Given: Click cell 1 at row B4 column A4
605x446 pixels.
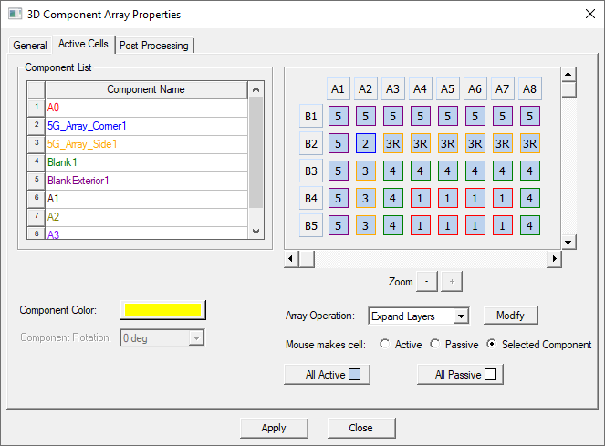Looking at the screenshot, I should [421, 198].
